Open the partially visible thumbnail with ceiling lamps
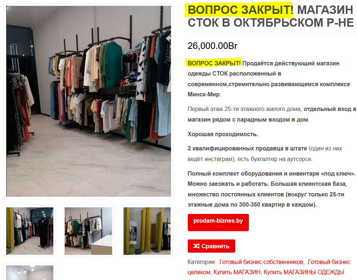Viewport: 357px width, 280px height. 30,272
